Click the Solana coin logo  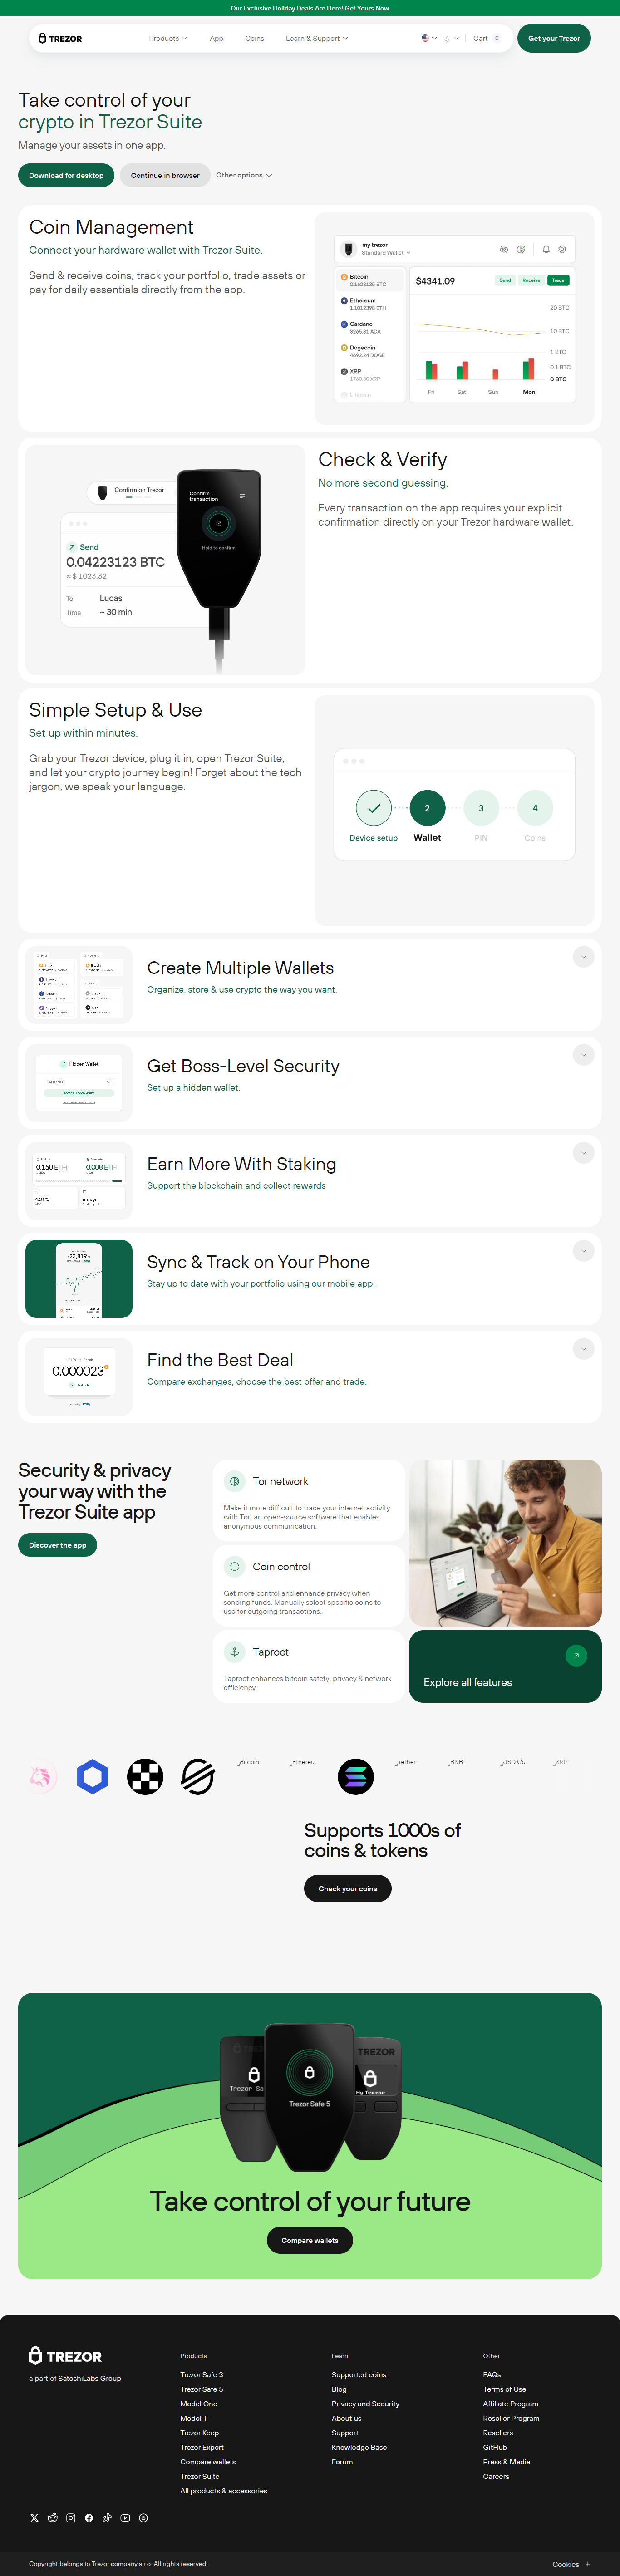355,1776
